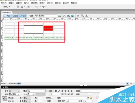This screenshot has width=135, height=103.
Task: Click the large merged table cell
Action: pos(33,29)
